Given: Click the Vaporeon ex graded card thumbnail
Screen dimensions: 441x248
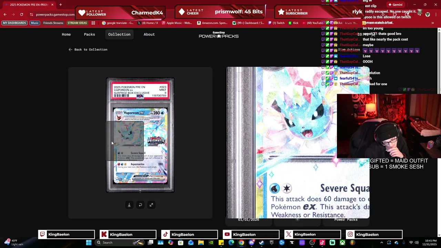Looking at the screenshot, I should 140,135.
